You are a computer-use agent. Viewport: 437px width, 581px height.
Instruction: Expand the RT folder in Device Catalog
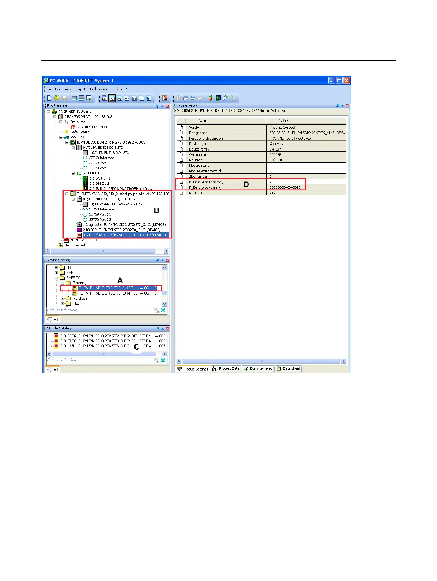(x=56, y=268)
